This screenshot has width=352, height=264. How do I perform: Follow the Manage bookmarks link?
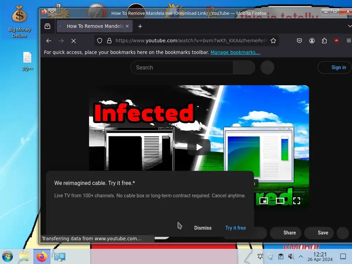click(x=235, y=52)
